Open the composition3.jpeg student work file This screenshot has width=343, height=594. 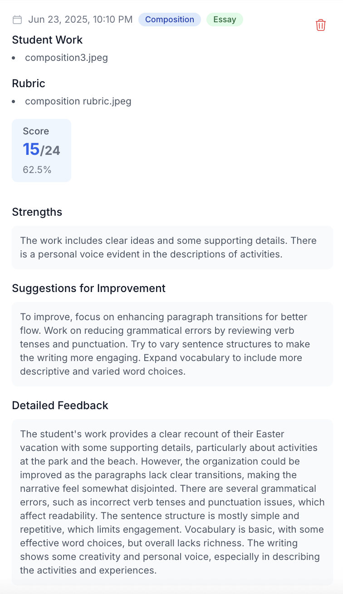tap(66, 58)
